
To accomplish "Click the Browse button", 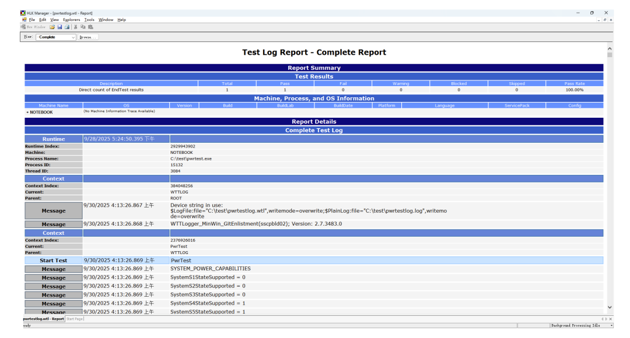I will tap(87, 37).
